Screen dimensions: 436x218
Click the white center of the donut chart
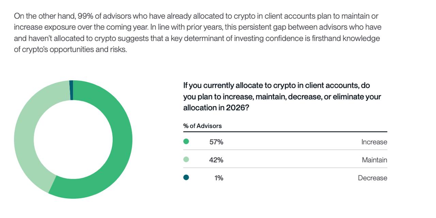click(73, 140)
